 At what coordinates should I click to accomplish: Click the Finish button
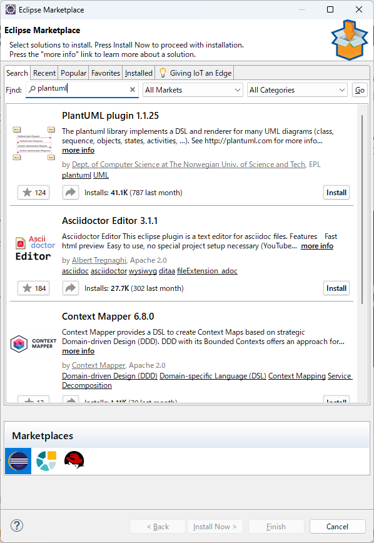click(276, 526)
